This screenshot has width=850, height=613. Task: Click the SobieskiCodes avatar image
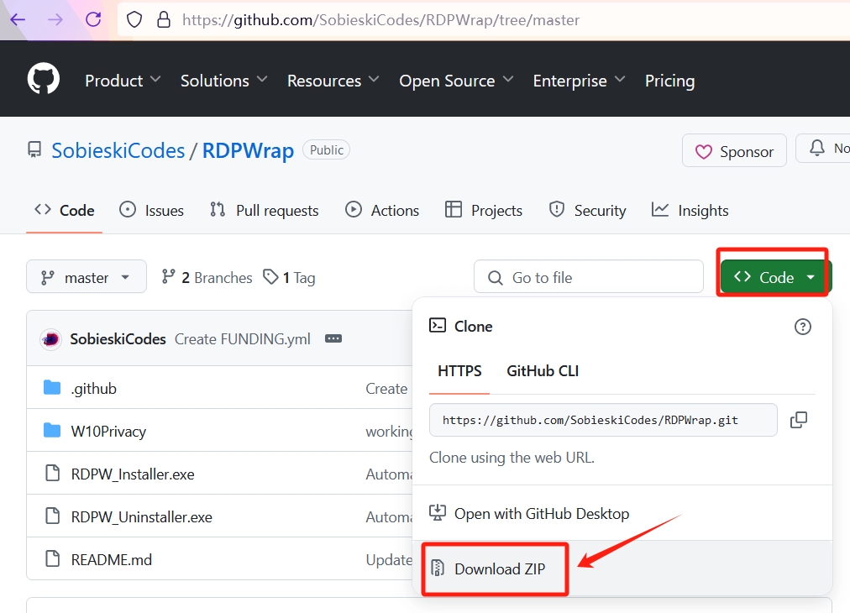(50, 339)
